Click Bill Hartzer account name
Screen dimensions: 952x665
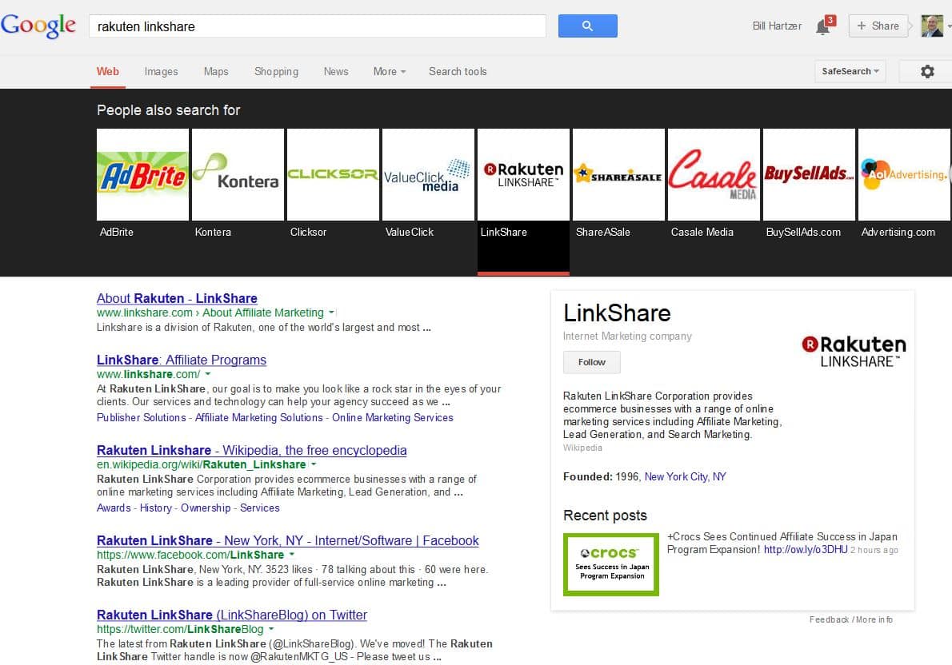coord(777,26)
